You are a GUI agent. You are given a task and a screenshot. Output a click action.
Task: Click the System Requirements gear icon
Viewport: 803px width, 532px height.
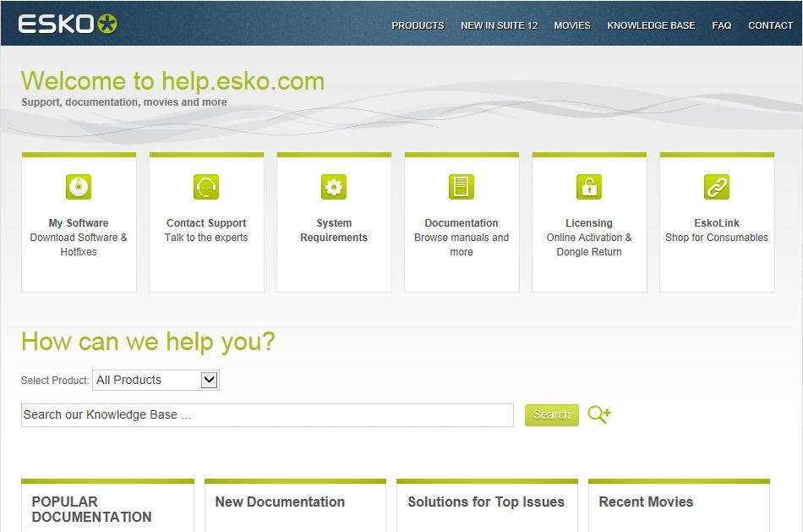click(x=334, y=187)
